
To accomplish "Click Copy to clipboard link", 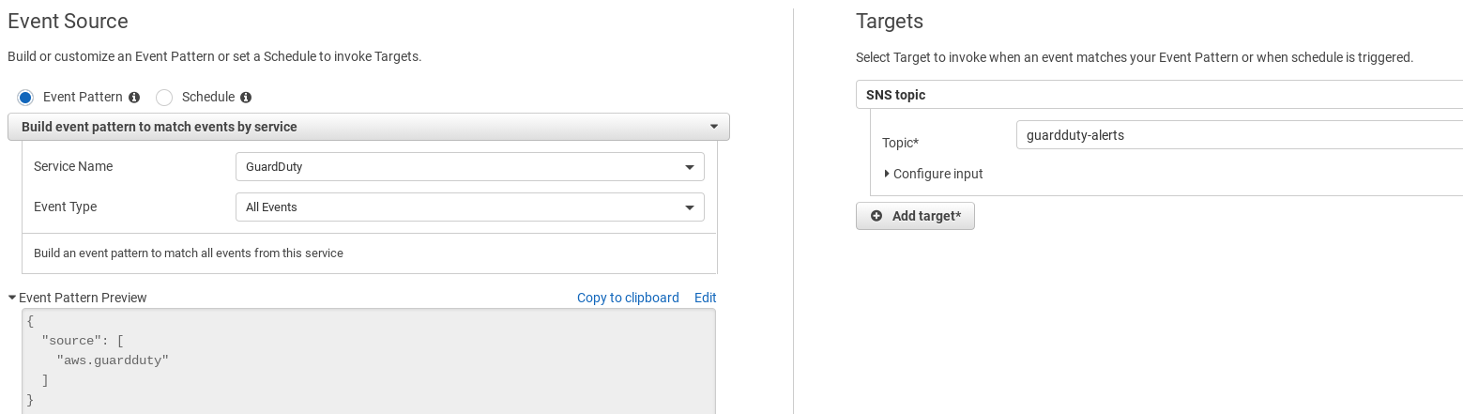I will (628, 298).
